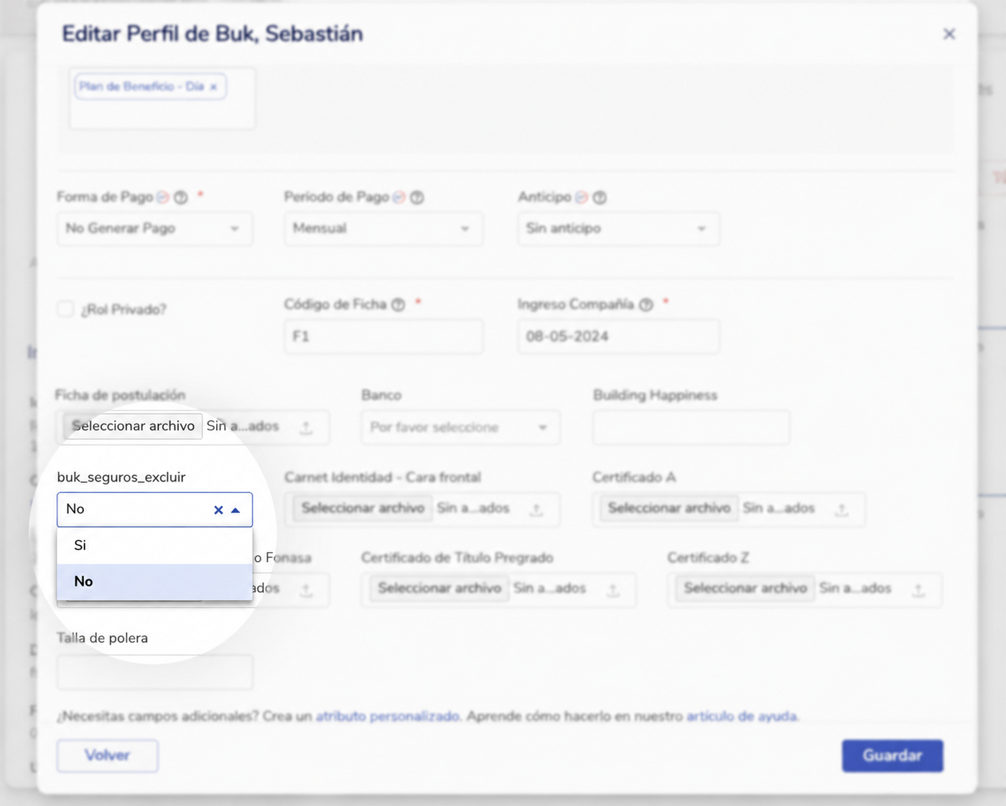Click the Talla de polera input field
Viewport: 1006px width, 806px height.
(154, 672)
